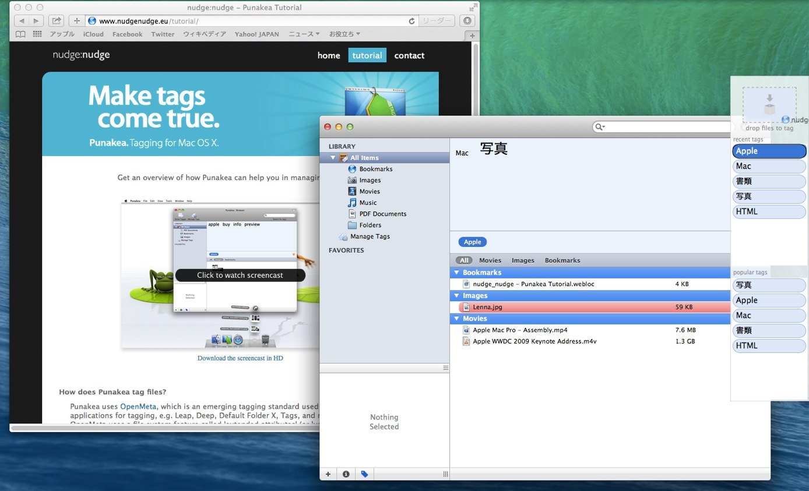Image resolution: width=809 pixels, height=491 pixels.
Task: Select 書類 in recent tags list
Action: (769, 181)
